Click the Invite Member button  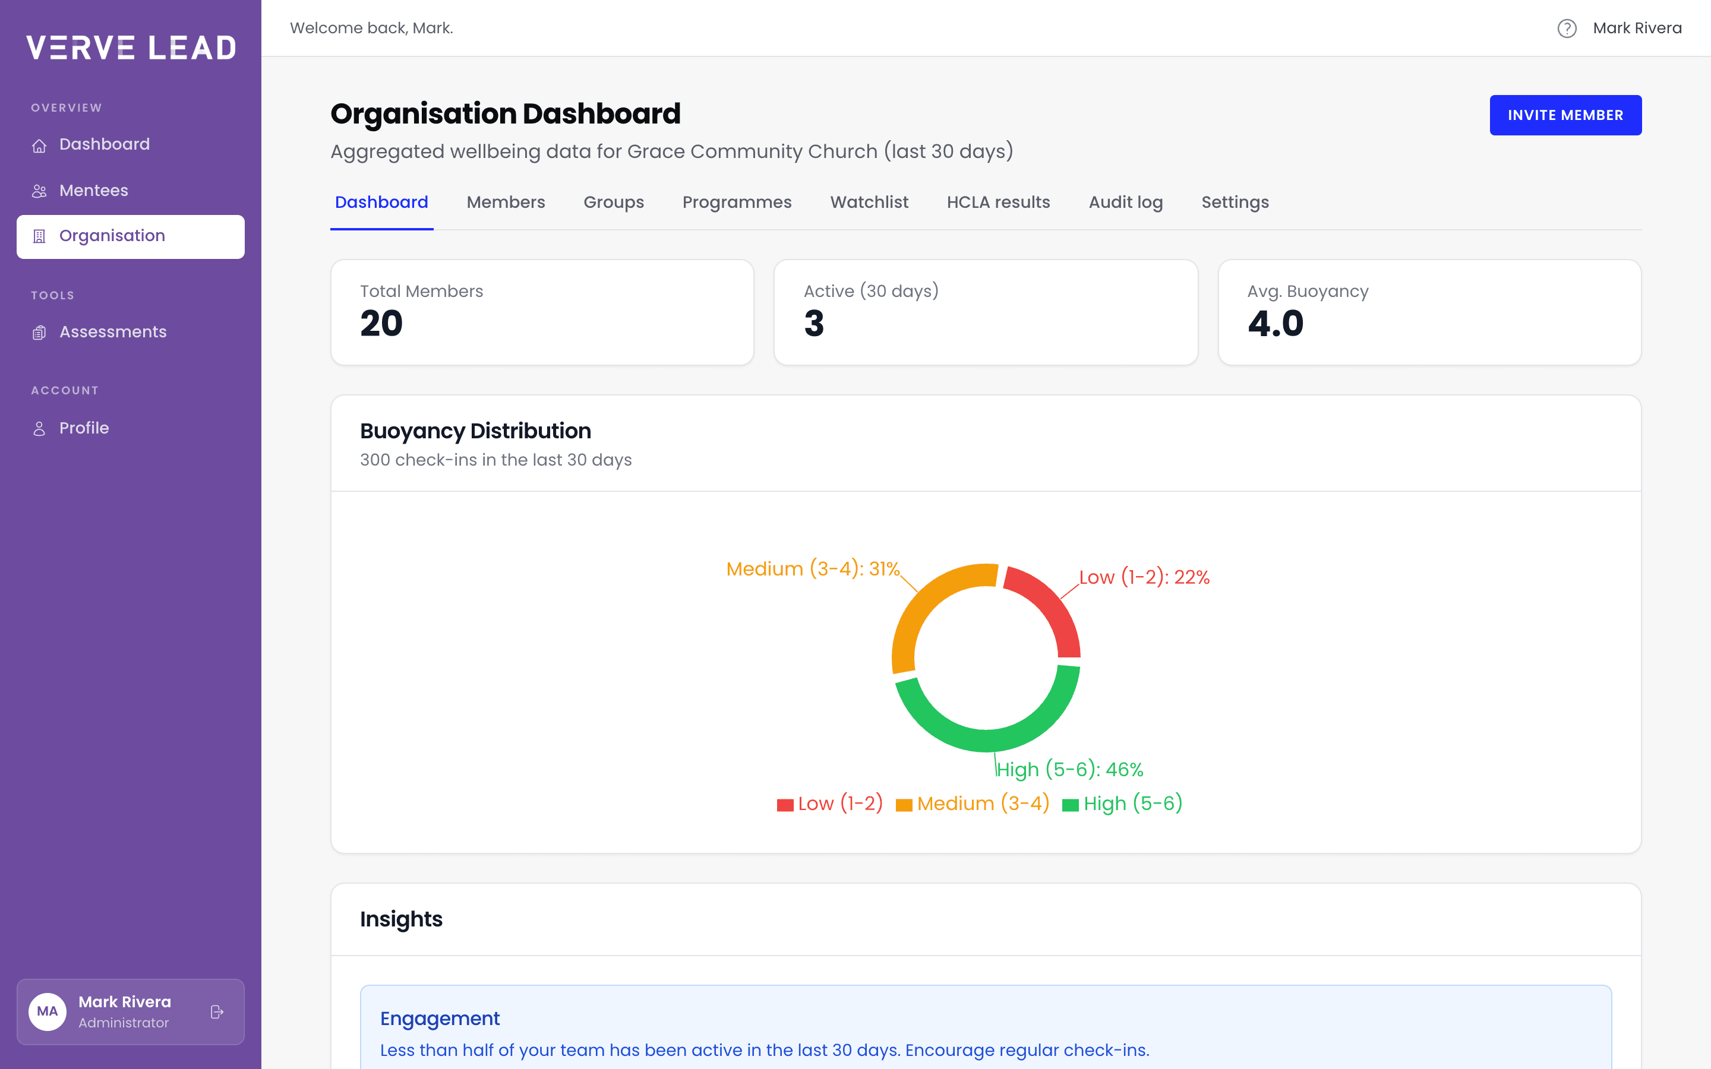[1565, 115]
